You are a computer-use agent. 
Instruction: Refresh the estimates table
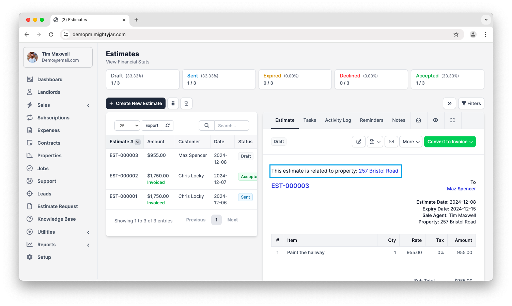tap(168, 126)
